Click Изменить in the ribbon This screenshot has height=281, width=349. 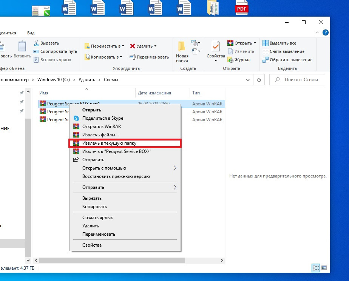241,51
